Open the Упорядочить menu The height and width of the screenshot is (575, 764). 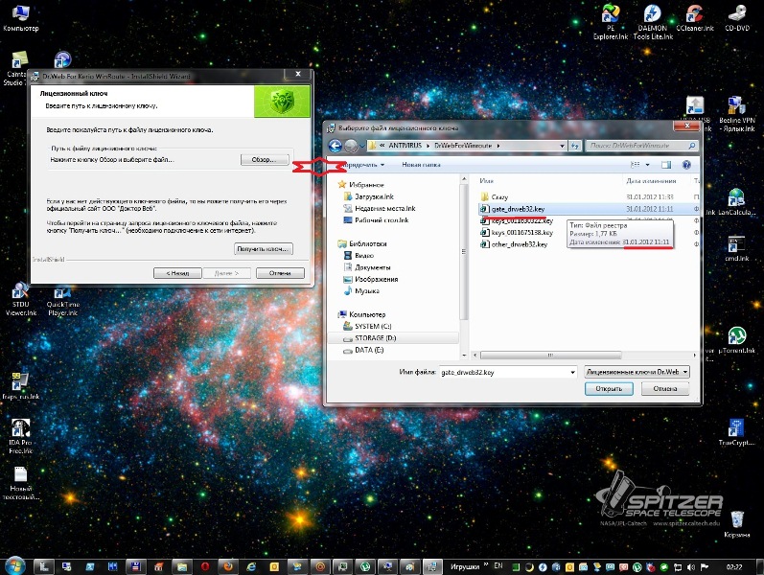click(360, 164)
